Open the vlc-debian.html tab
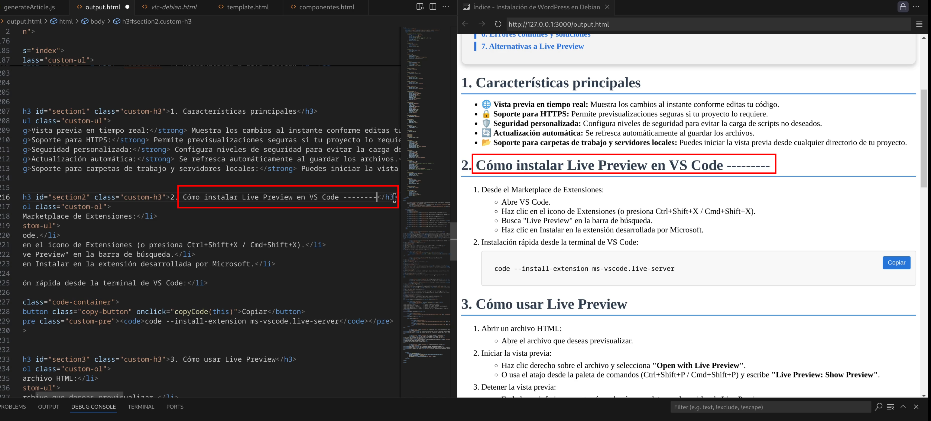The image size is (931, 421). click(x=173, y=7)
